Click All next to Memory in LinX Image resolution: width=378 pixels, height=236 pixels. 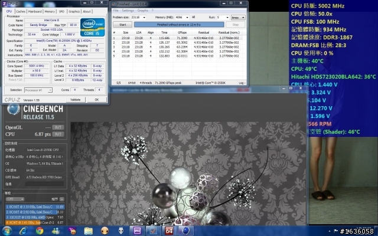(x=193, y=17)
